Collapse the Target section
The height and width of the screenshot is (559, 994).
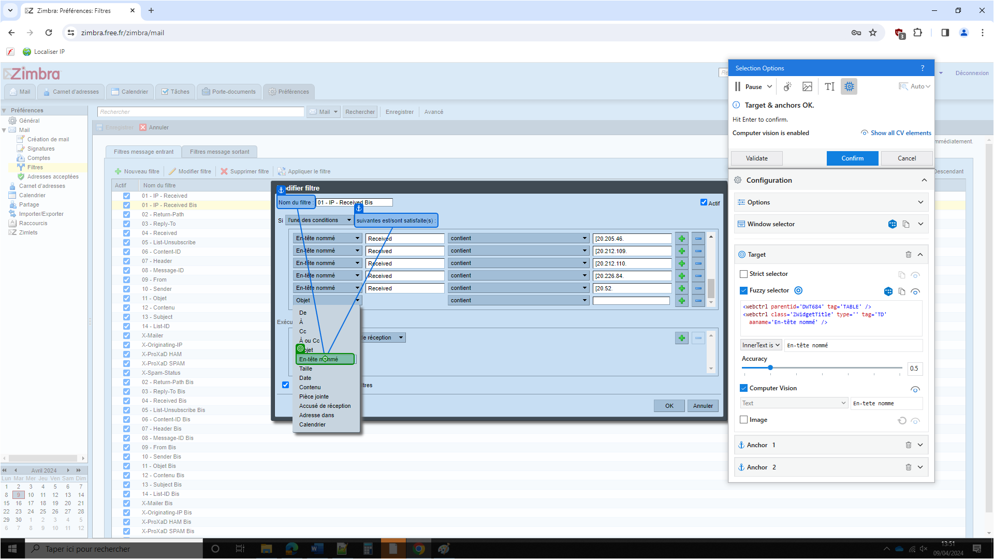coord(920,254)
